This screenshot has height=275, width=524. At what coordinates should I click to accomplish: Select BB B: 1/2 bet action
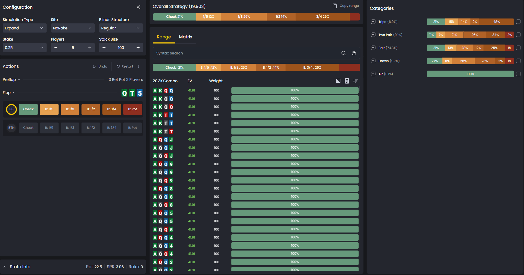coord(91,109)
